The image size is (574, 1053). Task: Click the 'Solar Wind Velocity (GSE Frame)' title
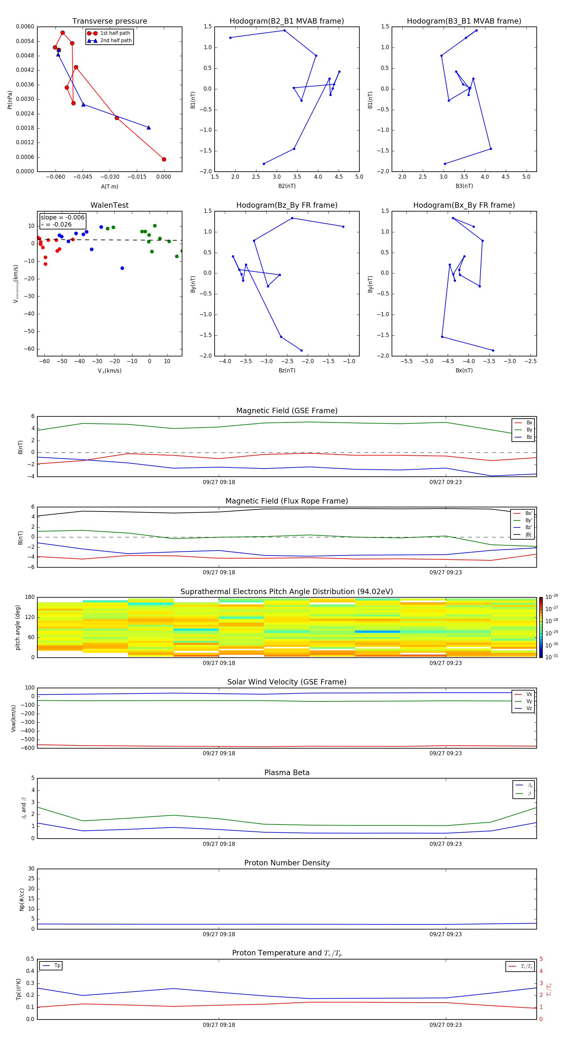pyautogui.click(x=287, y=682)
